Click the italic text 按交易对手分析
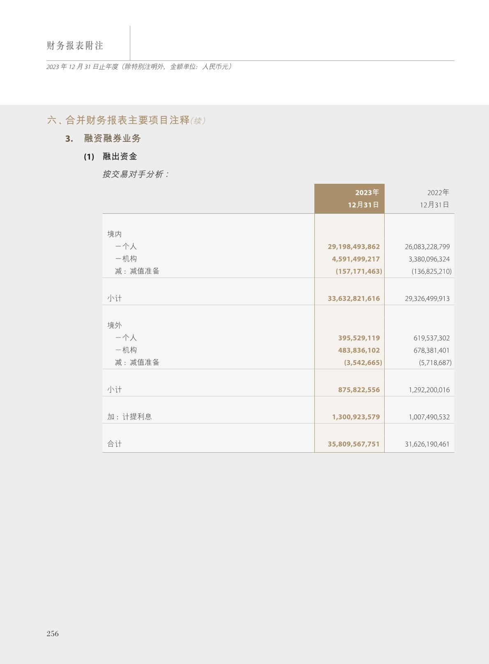Screen dimensions: 489x664 point(136,174)
